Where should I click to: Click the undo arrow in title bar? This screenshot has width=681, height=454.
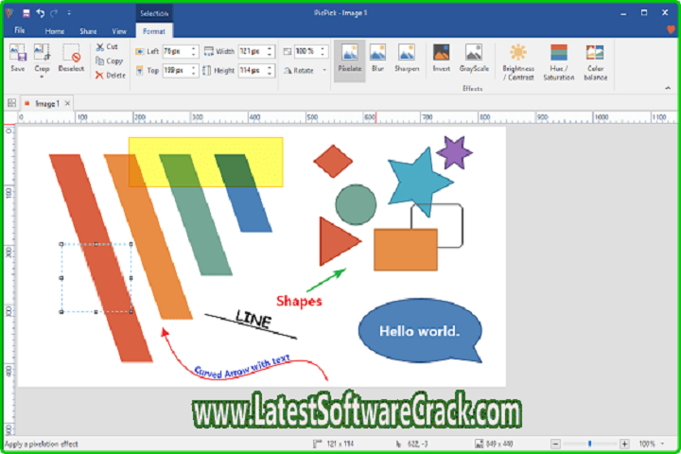click(40, 13)
